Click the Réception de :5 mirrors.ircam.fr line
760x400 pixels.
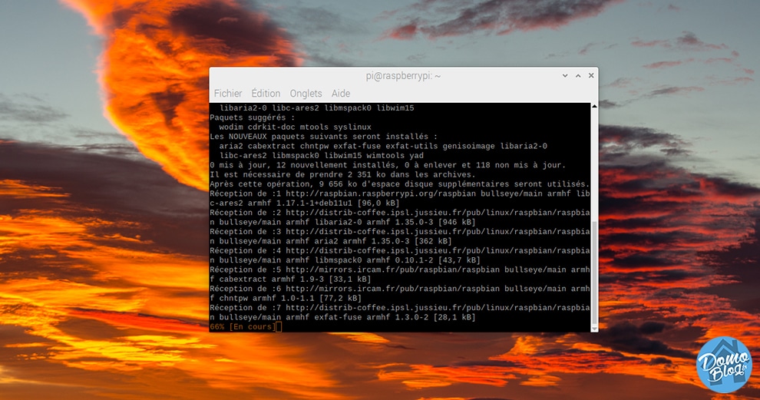[399, 269]
